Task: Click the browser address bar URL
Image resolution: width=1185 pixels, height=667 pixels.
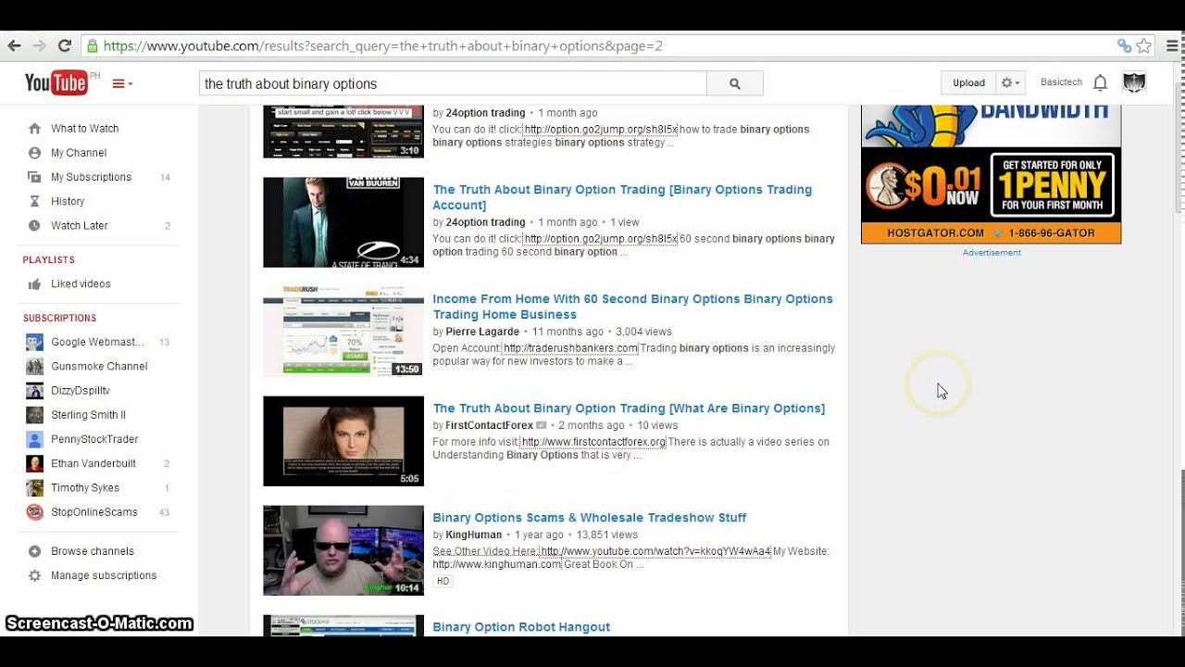Action: tap(382, 45)
